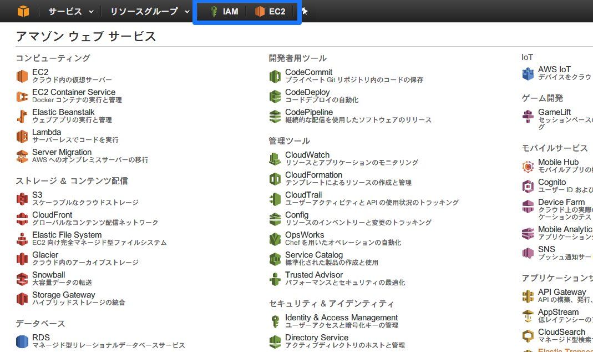Click the Trusted Advisor icon

pos(275,279)
